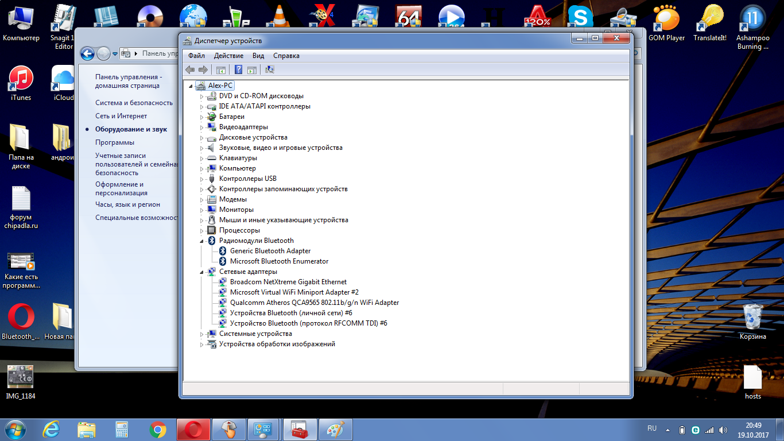
Task: Expand DVD и CD-ROM дисководы
Action: tap(201, 96)
